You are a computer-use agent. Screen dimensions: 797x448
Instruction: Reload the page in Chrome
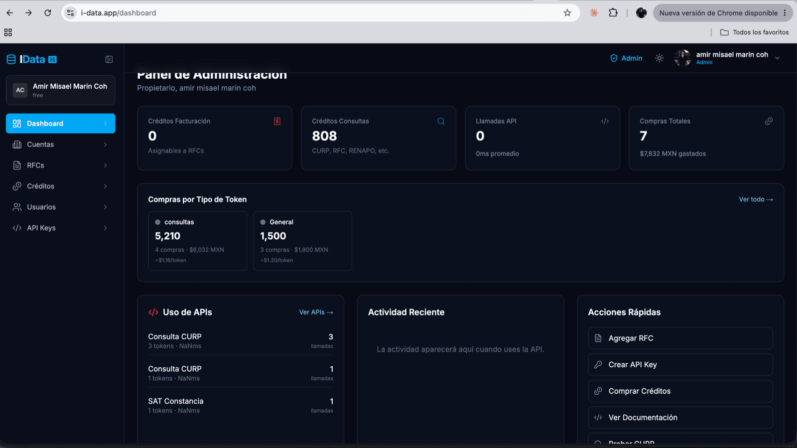pyautogui.click(x=48, y=13)
